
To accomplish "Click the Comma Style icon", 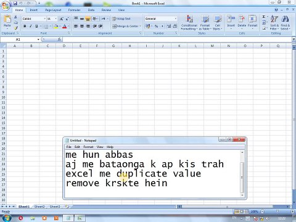I will 162,26.
